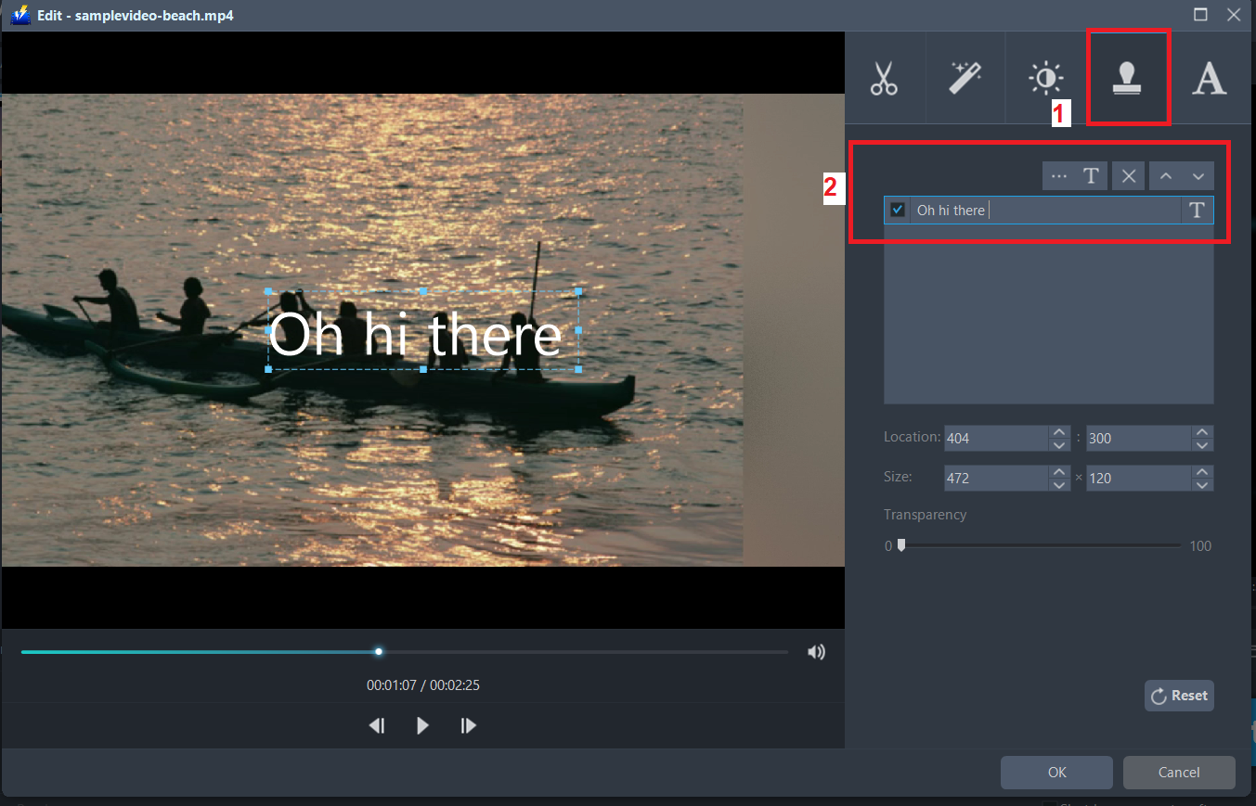Select the stamp Watermark panel
Screen dimensions: 1256x806
pyautogui.click(x=1128, y=78)
